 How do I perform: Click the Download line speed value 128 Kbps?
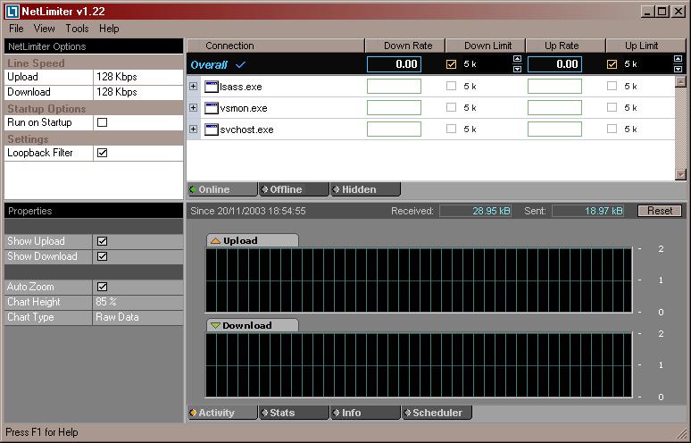[x=117, y=92]
